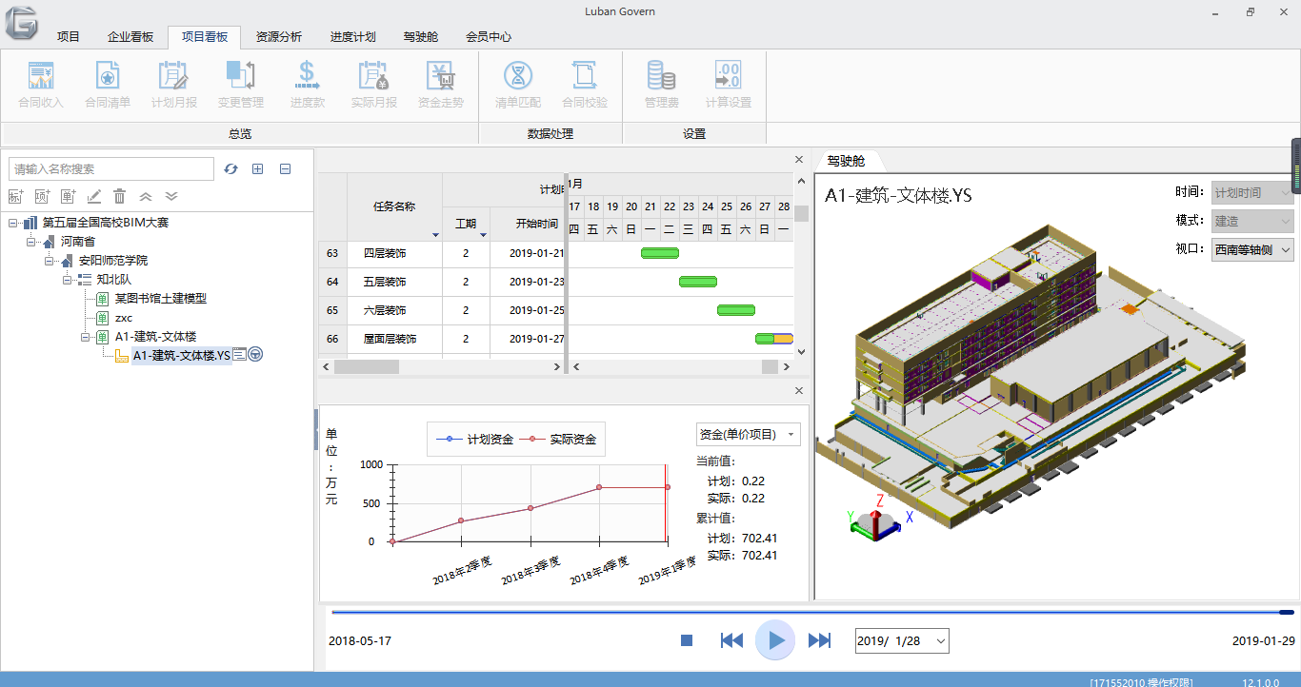Click the pencil edit icon in tree toolbar
The image size is (1301, 687).
pos(93,196)
